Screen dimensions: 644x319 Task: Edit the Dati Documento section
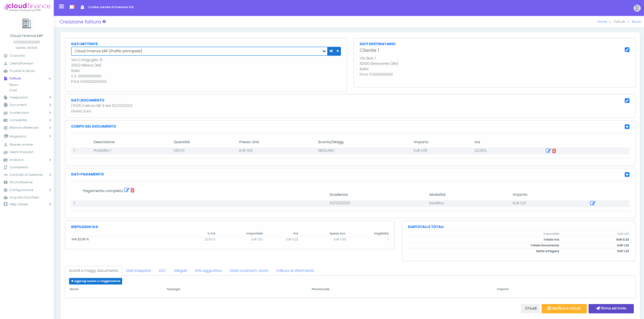(x=627, y=100)
